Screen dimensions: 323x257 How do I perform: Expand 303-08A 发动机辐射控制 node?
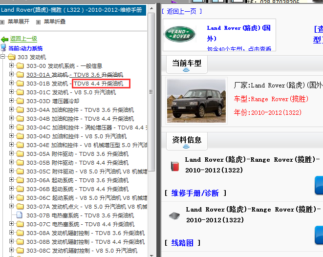coord(12,233)
